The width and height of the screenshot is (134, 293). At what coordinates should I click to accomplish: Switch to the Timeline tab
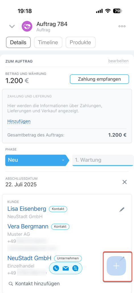[48, 42]
